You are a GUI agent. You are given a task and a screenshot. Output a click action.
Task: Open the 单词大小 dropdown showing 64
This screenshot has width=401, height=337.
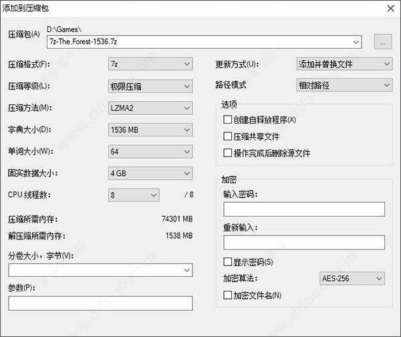click(150, 152)
